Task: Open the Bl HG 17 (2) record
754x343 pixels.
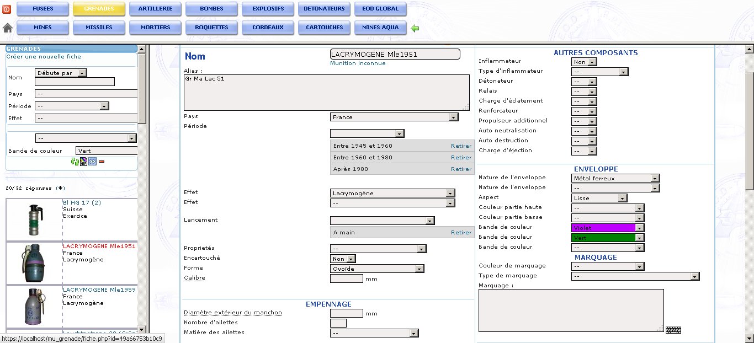Action: tap(82, 203)
